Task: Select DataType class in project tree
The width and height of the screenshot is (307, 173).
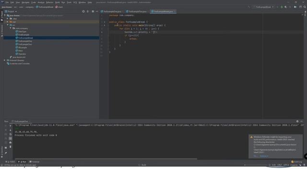Action: point(22,32)
